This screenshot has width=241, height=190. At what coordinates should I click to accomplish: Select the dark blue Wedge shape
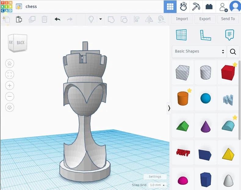[x=205, y=155]
